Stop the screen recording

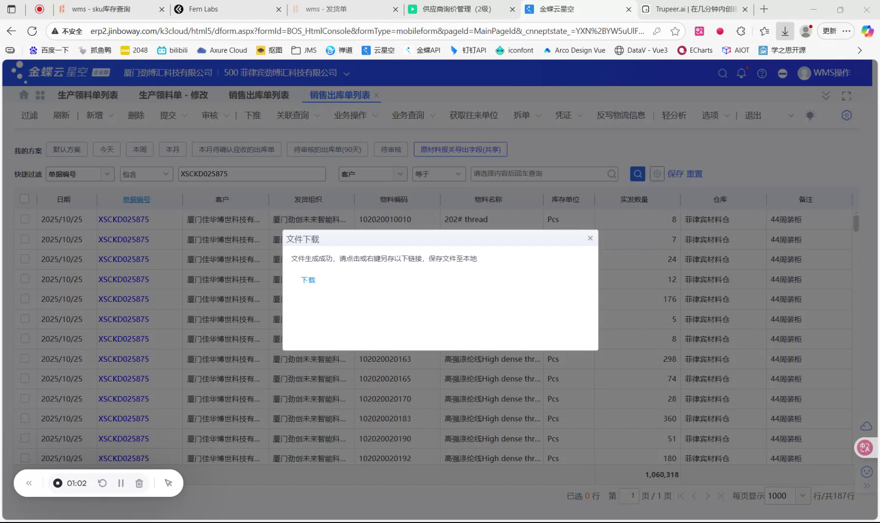point(58,483)
